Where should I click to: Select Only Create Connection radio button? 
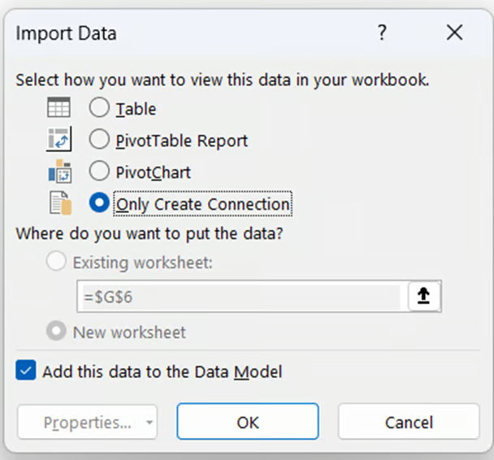[99, 203]
